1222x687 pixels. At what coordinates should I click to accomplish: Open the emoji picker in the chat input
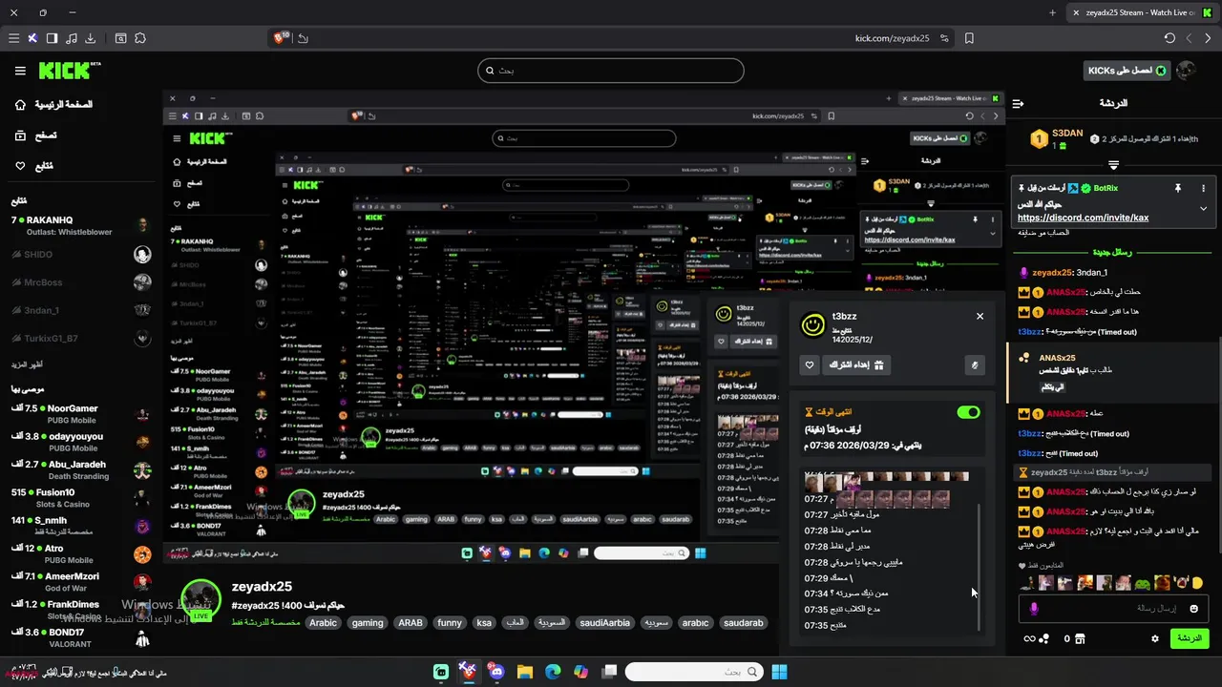pyautogui.click(x=1193, y=608)
